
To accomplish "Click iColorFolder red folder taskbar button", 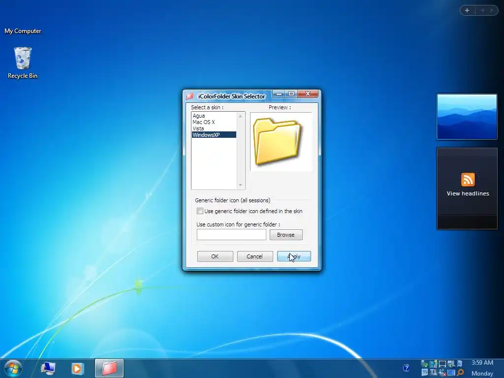I will click(109, 368).
